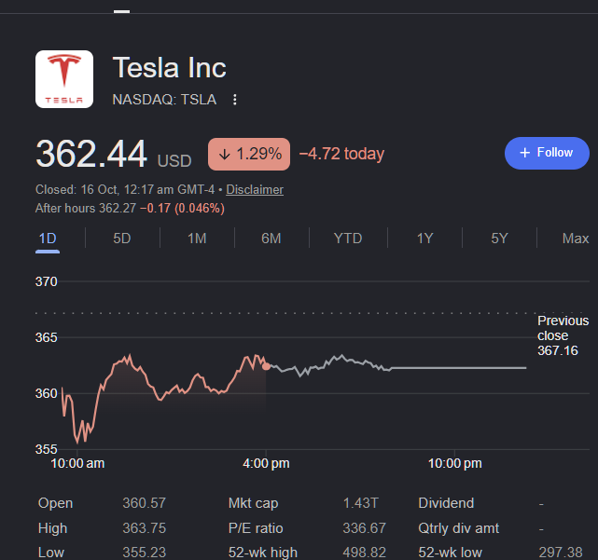Click the plus Follow button
This screenshot has width=598, height=560.
click(547, 153)
